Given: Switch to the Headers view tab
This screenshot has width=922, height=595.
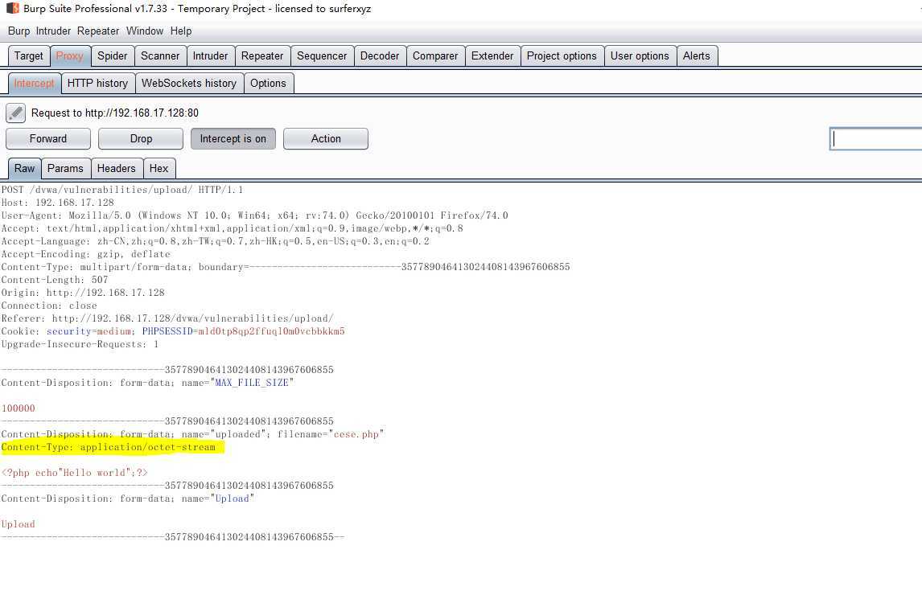Looking at the screenshot, I should 117,169.
